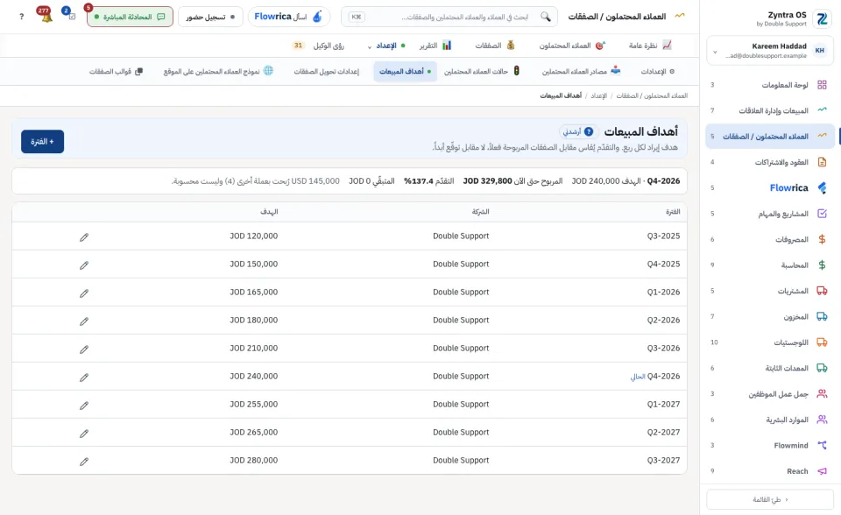
Task: Switch to نظرة عامة overview tab
Action: [650, 46]
